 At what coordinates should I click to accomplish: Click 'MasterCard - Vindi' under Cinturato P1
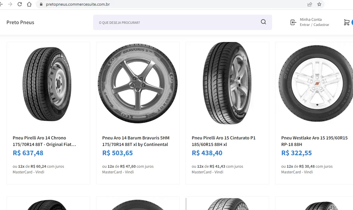(207, 172)
